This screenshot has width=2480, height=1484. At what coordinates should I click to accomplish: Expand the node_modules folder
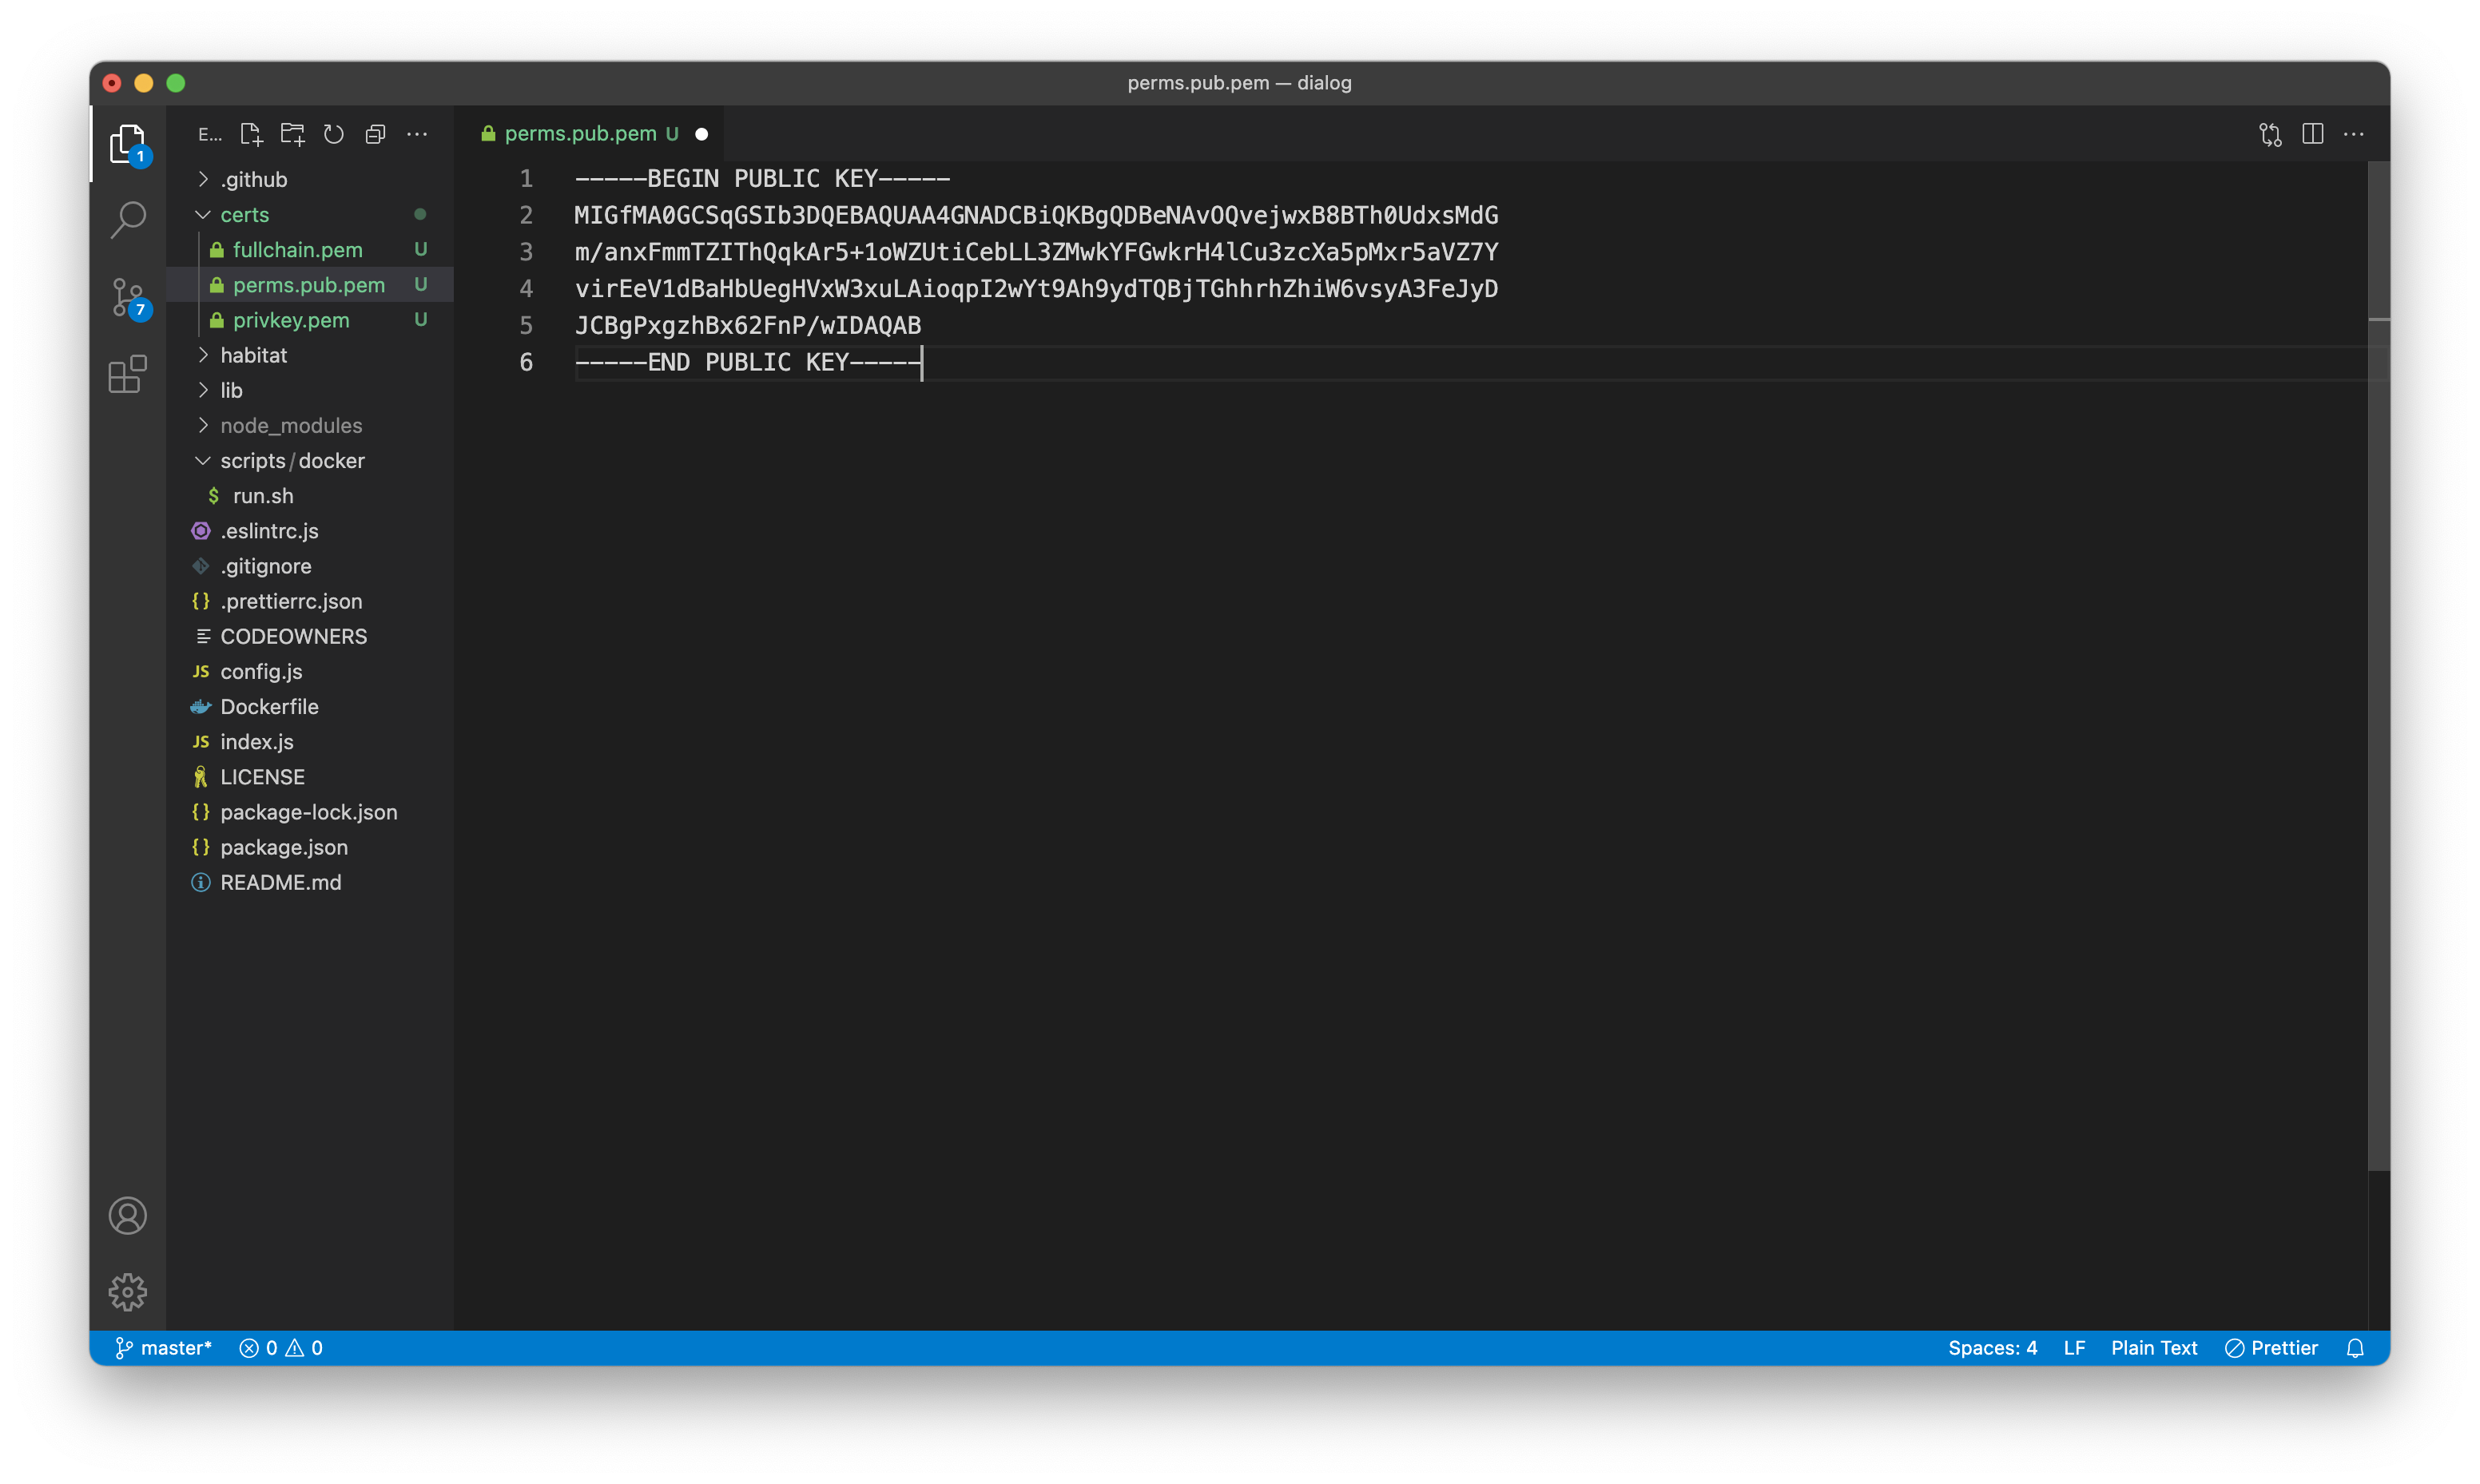pyautogui.click(x=310, y=425)
